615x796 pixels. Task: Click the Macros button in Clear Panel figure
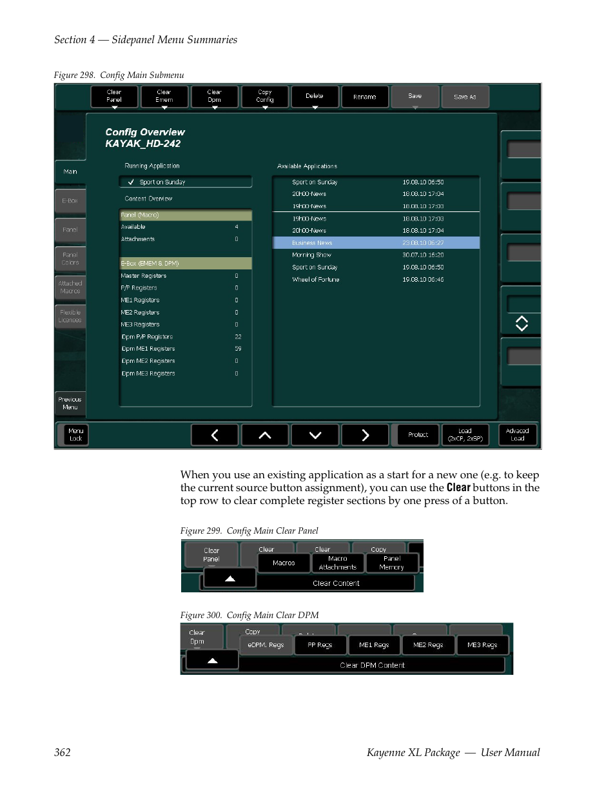284,563
